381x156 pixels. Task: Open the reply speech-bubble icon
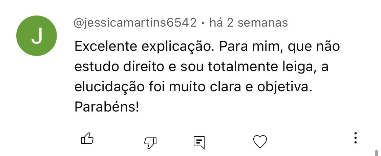click(x=199, y=143)
